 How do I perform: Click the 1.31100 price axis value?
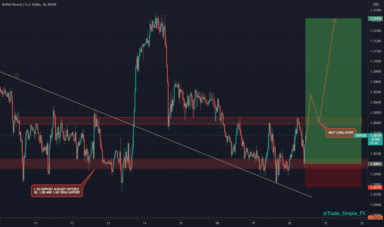[376, 51]
